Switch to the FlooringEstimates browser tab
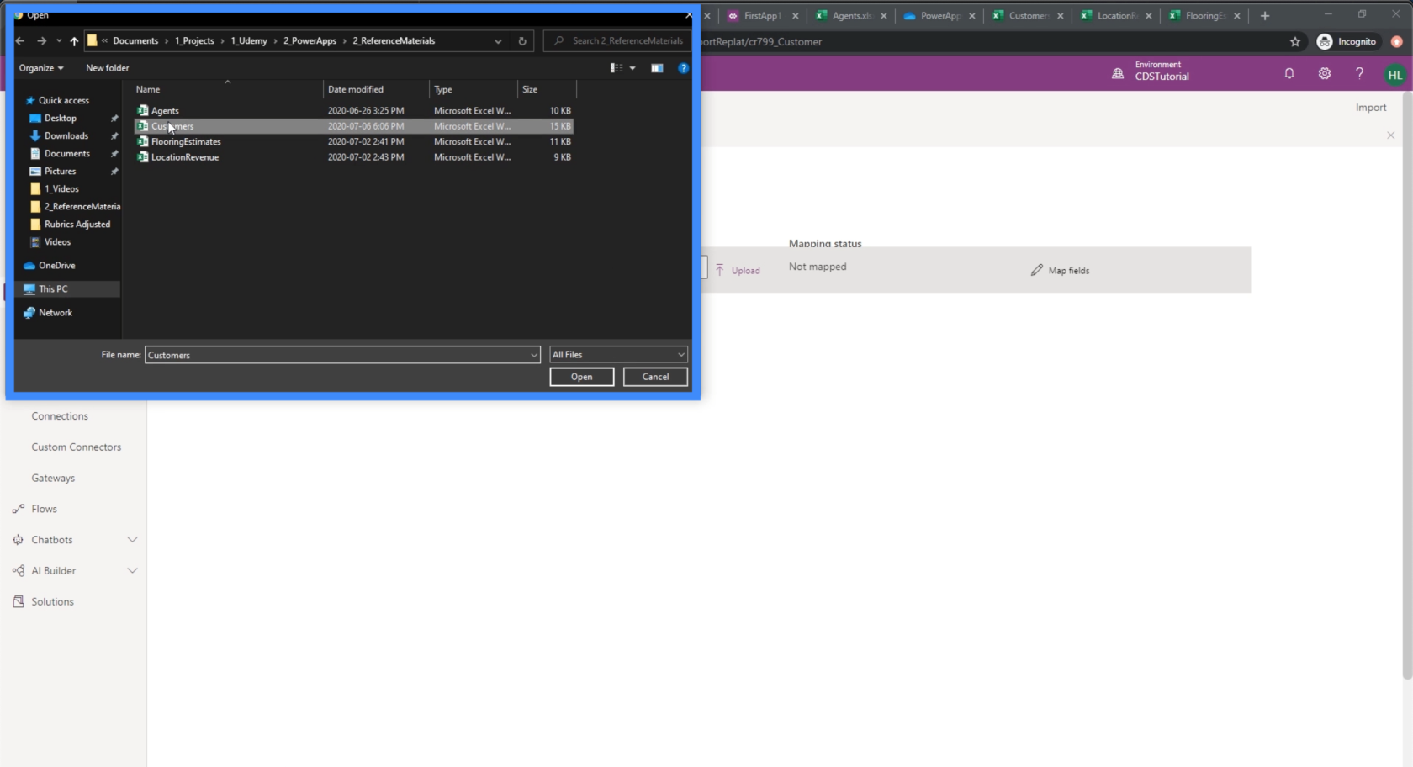 click(x=1204, y=16)
